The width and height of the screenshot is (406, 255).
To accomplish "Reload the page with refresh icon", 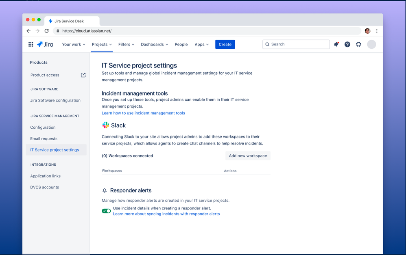I will [x=47, y=31].
